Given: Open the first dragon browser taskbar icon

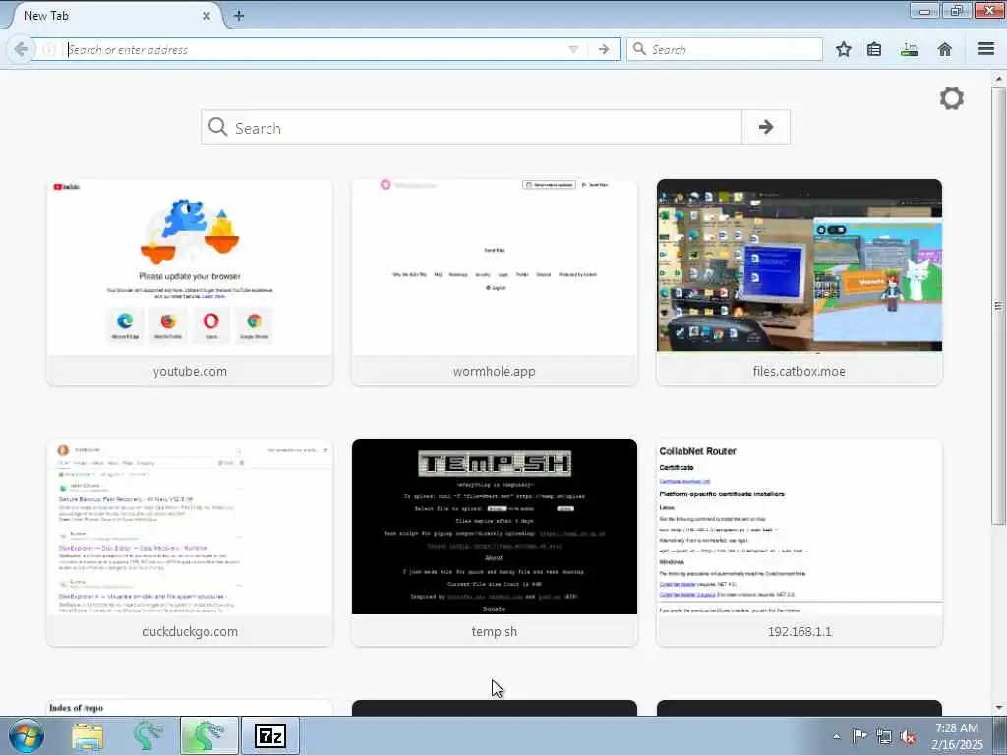Looking at the screenshot, I should 148,735.
